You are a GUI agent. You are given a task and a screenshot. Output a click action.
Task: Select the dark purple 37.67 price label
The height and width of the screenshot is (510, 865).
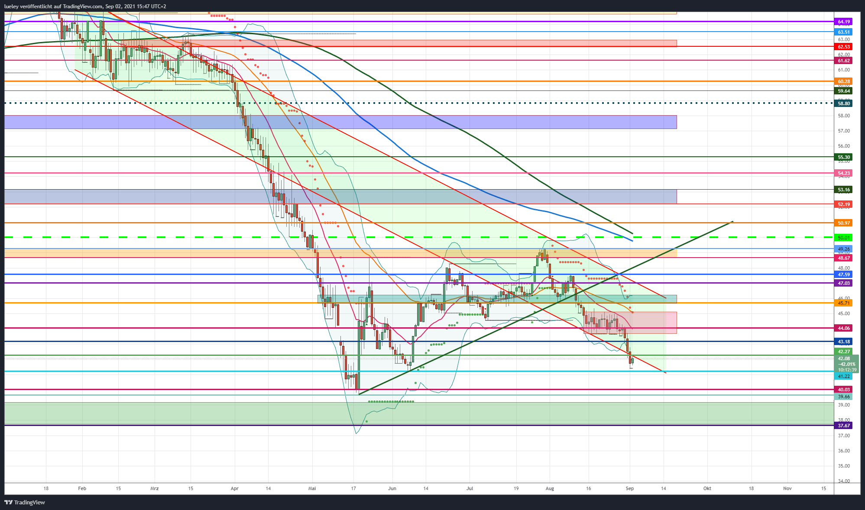tap(843, 426)
